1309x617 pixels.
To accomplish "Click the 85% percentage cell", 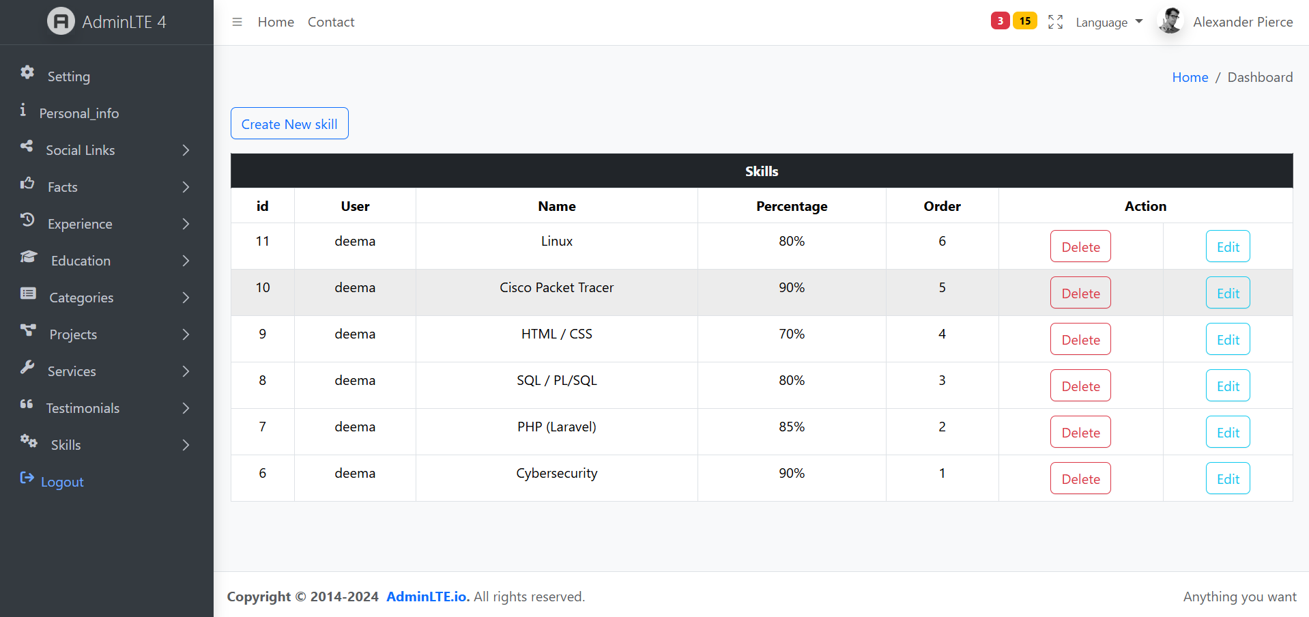I will click(792, 432).
